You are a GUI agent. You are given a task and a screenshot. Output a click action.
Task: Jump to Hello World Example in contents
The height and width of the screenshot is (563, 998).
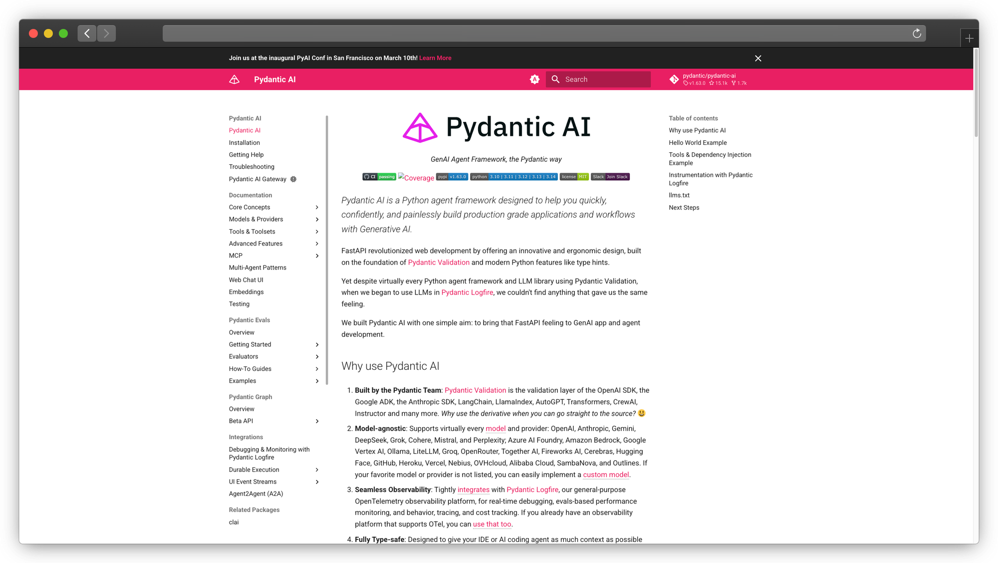coord(698,143)
